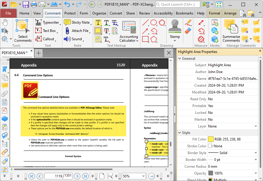
Task: Open the Bookmarks pane in sidebar
Action: pos(5,69)
